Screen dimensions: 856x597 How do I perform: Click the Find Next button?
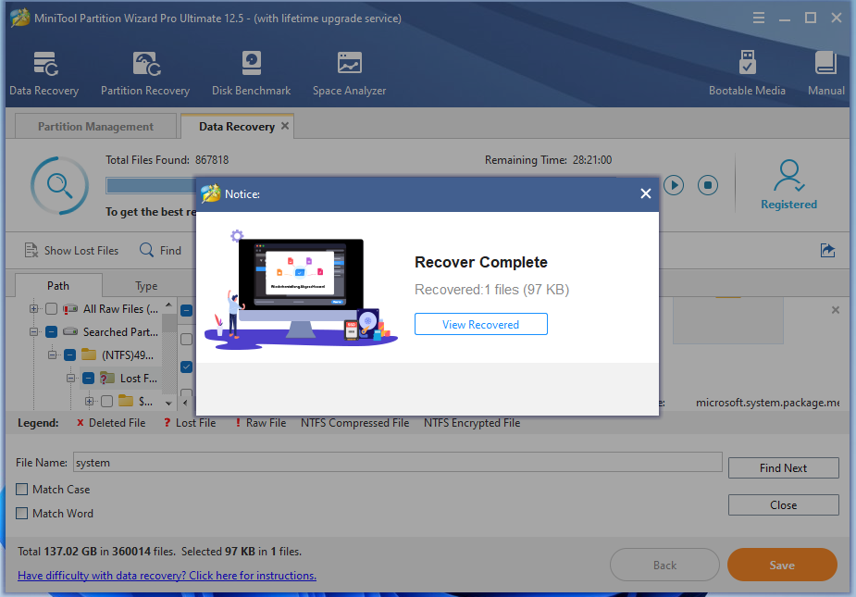784,468
